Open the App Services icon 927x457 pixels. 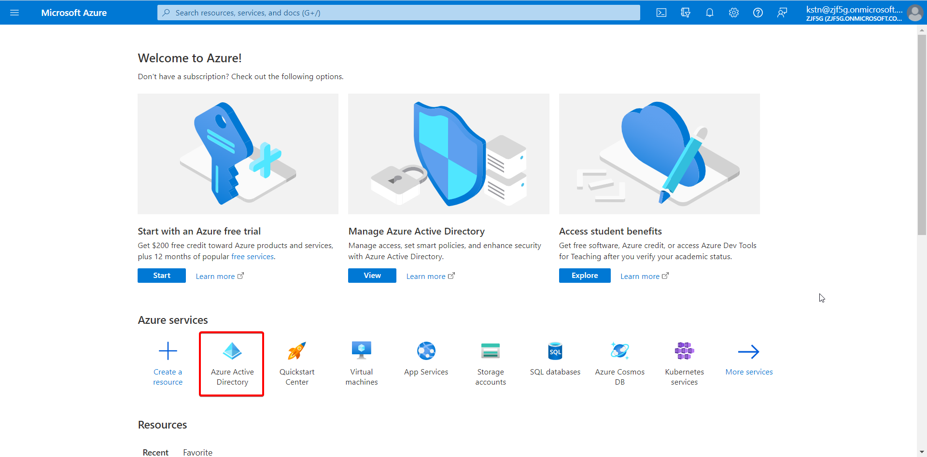[x=426, y=351]
